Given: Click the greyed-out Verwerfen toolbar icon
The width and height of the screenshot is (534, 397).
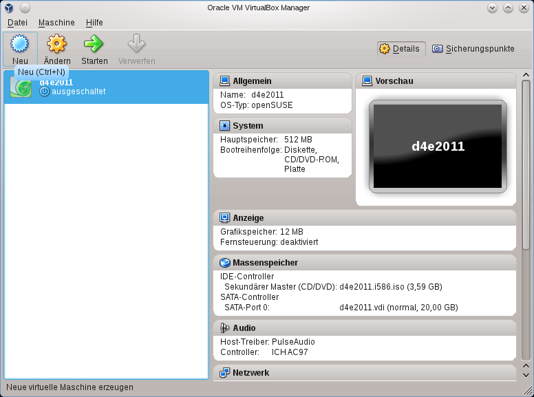Looking at the screenshot, I should click(x=136, y=45).
